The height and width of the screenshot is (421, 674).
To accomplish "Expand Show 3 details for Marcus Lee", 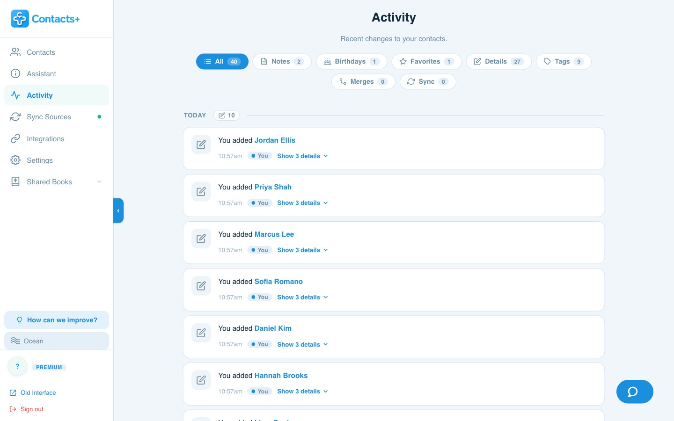I will [x=302, y=250].
